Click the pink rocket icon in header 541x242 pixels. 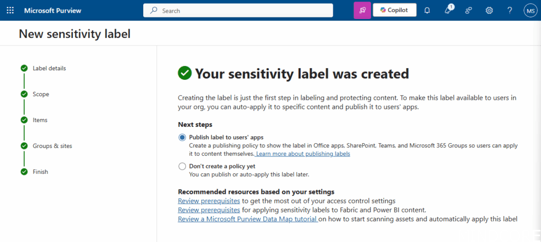[x=362, y=11]
